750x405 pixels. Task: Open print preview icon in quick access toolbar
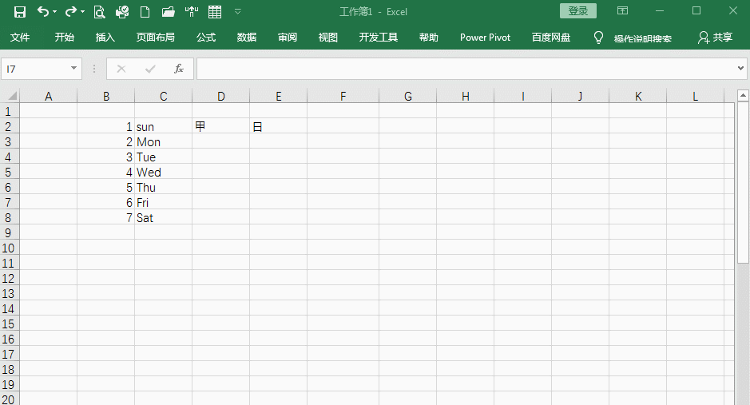[x=99, y=12]
